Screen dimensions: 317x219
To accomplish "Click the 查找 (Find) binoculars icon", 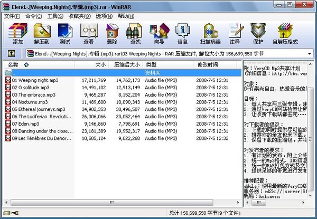I will point(134,31).
